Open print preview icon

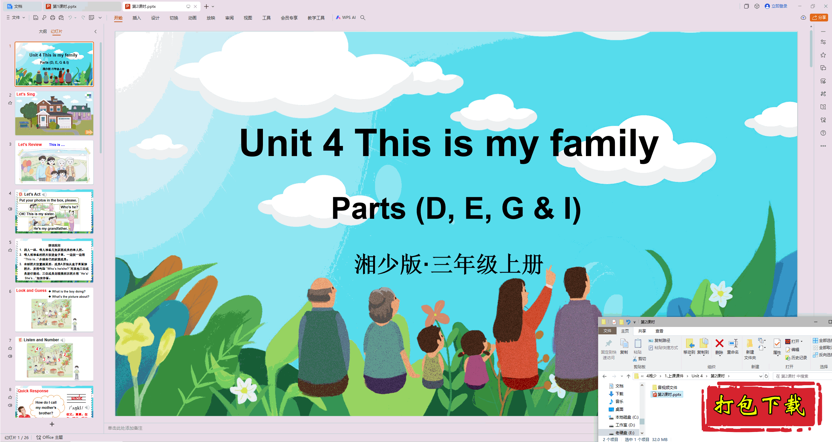coord(61,18)
